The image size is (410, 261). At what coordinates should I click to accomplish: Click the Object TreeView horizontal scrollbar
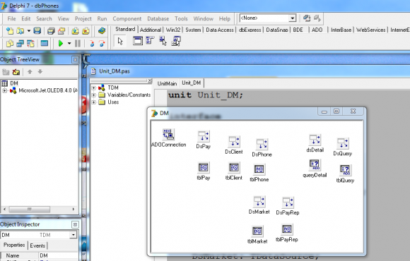tap(39, 209)
